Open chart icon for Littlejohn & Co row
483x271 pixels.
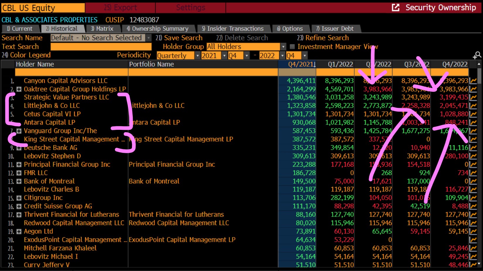coord(473,106)
